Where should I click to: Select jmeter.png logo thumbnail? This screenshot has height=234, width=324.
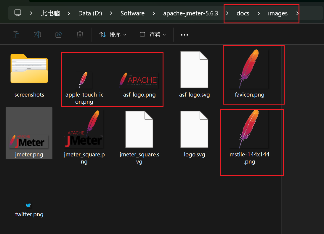point(29,142)
